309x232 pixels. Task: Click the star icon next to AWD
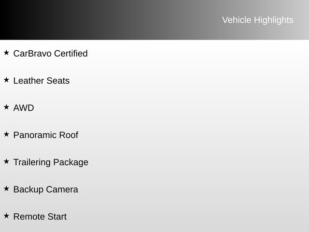tap(6, 107)
